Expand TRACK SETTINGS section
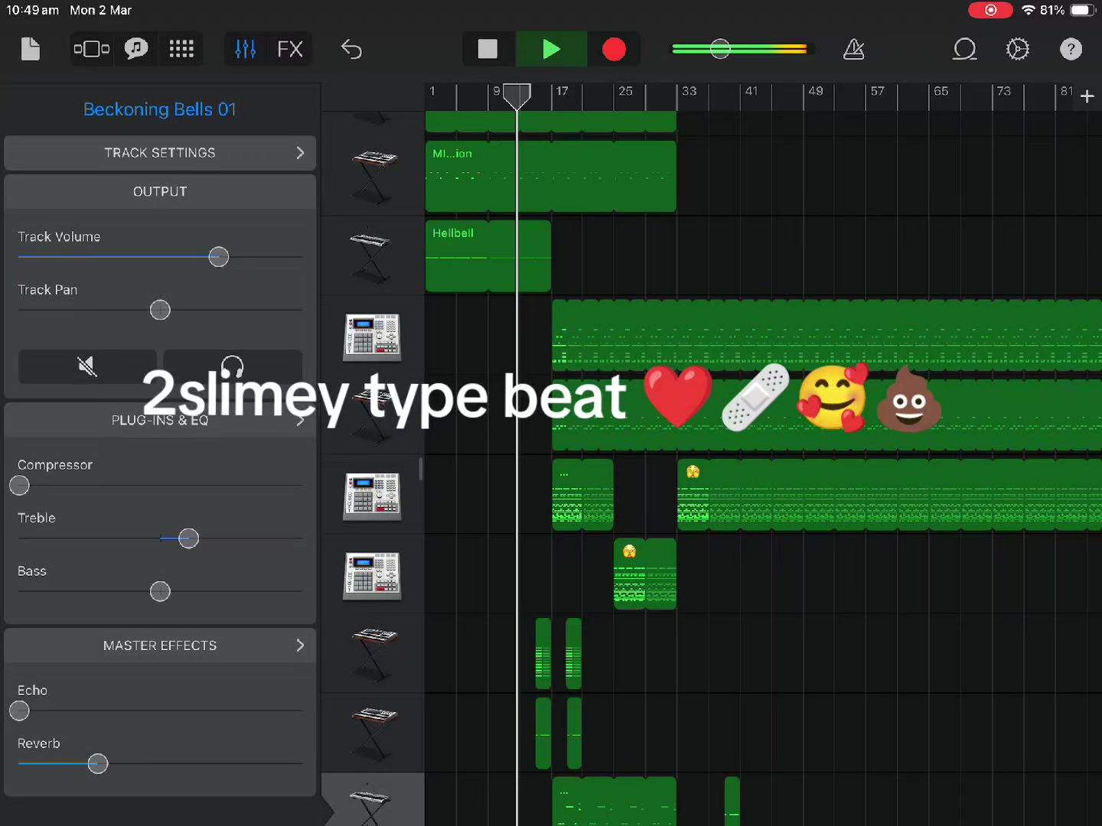The image size is (1102, 826). [160, 153]
